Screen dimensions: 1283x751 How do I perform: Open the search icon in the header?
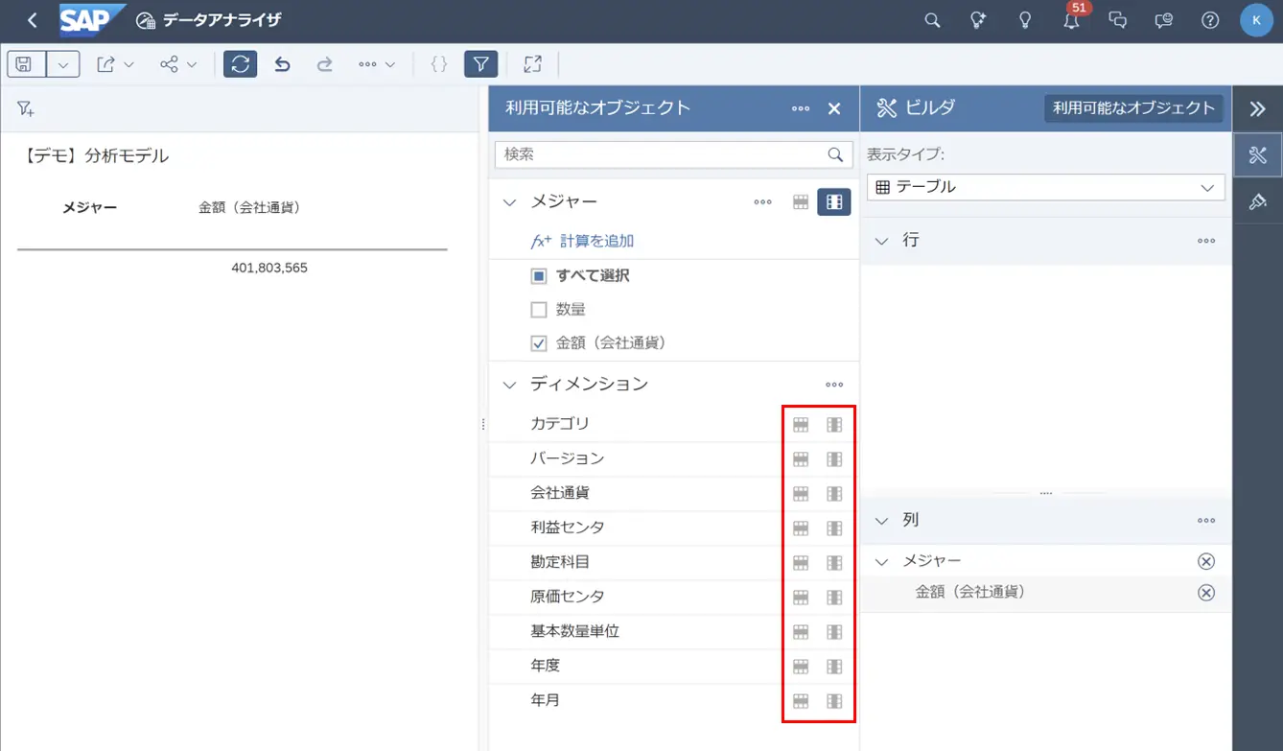[x=932, y=20]
